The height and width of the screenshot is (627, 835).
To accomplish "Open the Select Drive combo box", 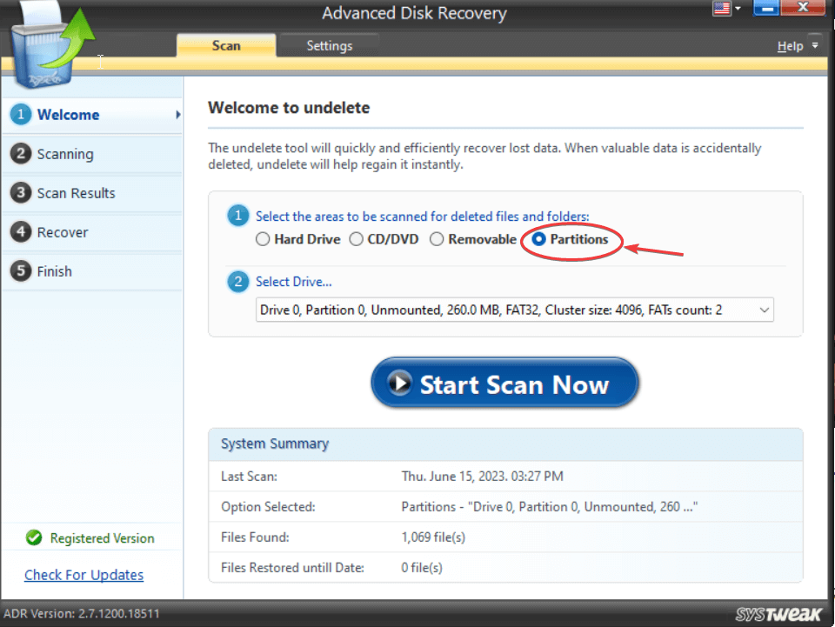I will 514,310.
